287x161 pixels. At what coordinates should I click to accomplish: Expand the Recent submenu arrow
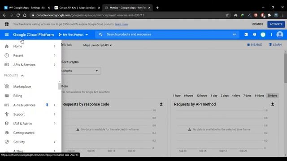tap(55, 55)
